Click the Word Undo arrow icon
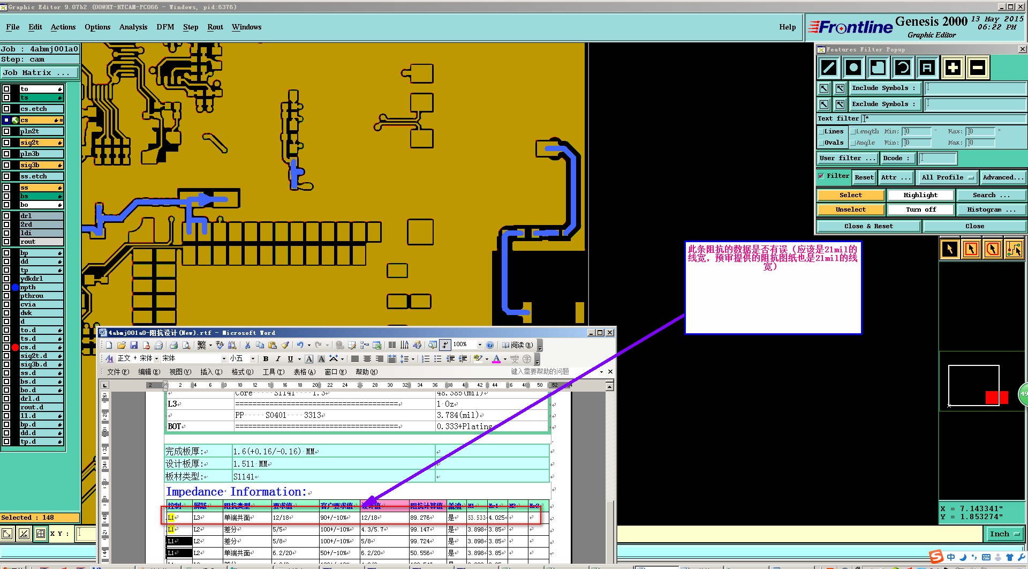1028x569 pixels. (x=300, y=345)
